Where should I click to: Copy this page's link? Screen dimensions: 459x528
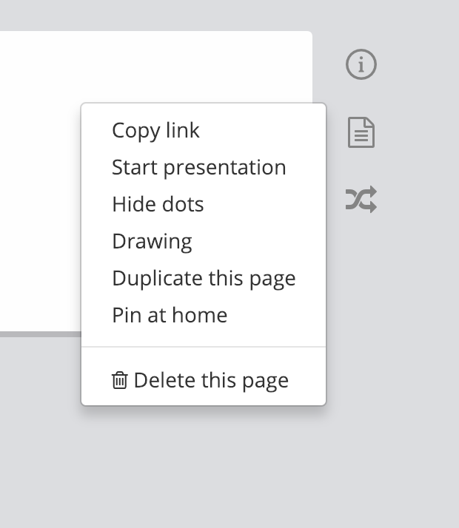pyautogui.click(x=155, y=130)
